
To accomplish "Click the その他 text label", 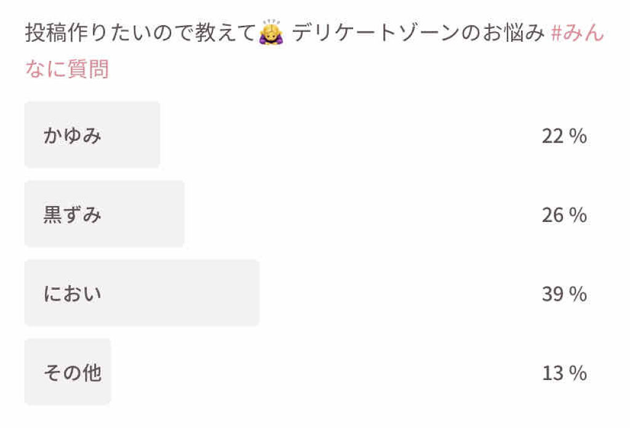I will (x=73, y=372).
